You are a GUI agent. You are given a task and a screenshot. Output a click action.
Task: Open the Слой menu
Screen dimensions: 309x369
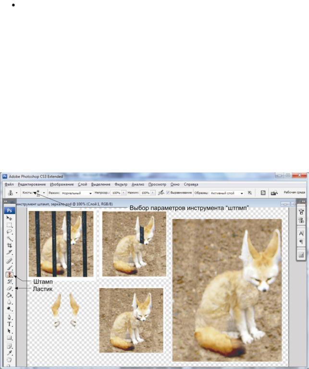tap(83, 184)
